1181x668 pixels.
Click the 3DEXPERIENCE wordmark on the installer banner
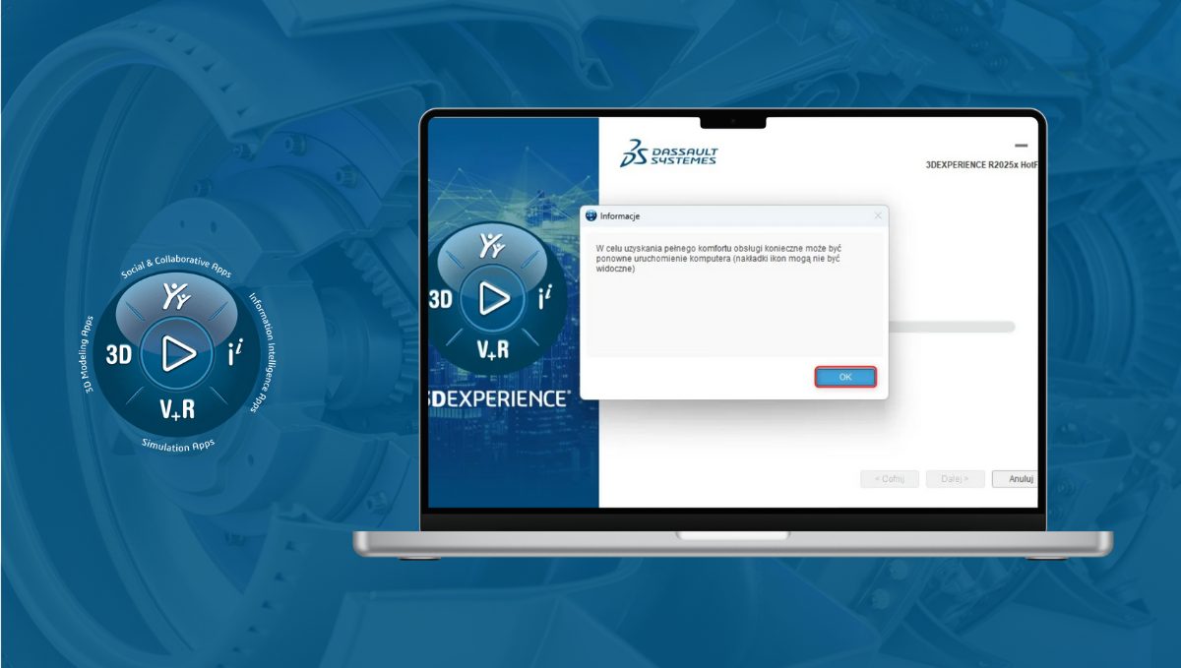[x=499, y=398]
